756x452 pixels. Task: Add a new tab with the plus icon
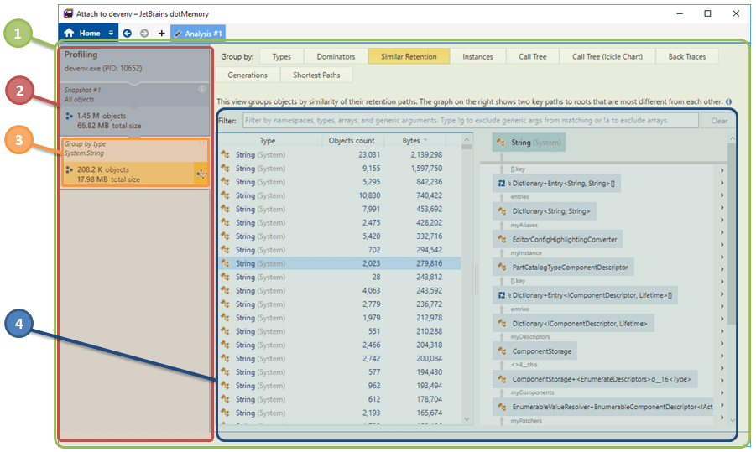pyautogui.click(x=161, y=34)
